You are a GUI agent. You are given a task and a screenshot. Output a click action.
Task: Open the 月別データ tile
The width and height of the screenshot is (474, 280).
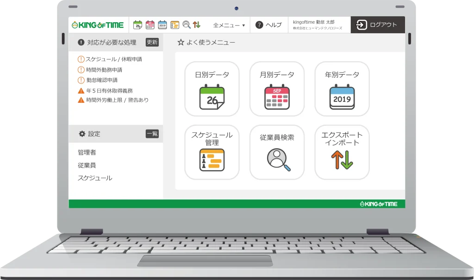point(277,89)
